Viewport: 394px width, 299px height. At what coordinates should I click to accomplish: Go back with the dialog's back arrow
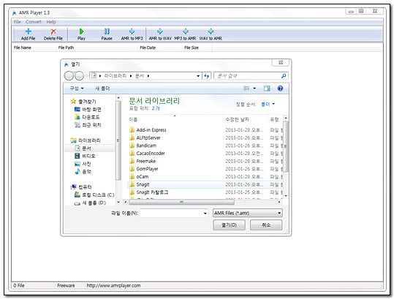(69, 75)
